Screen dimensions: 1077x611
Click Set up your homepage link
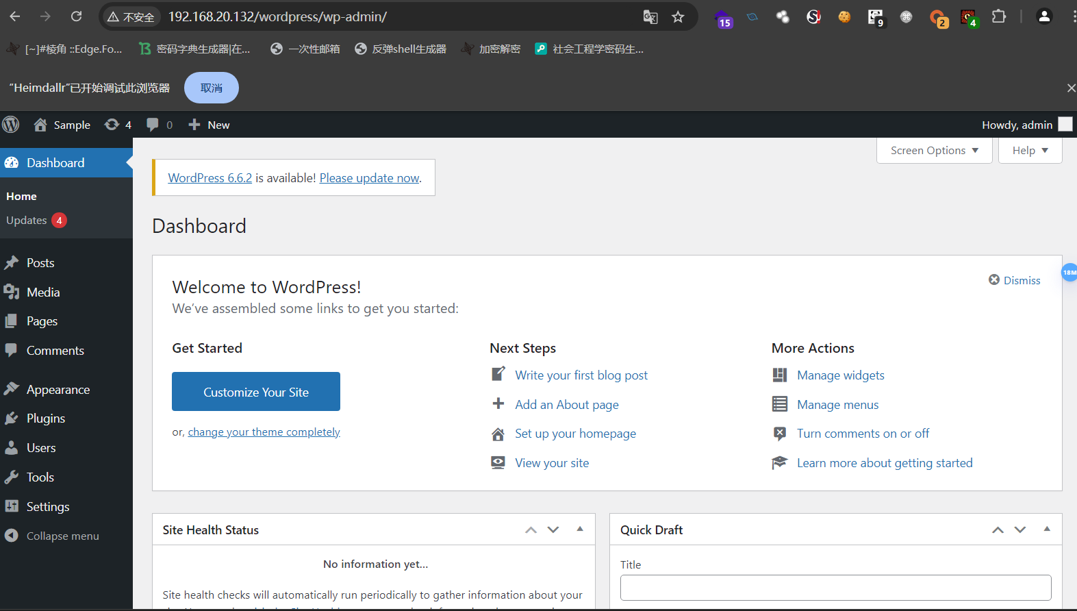tap(576, 434)
